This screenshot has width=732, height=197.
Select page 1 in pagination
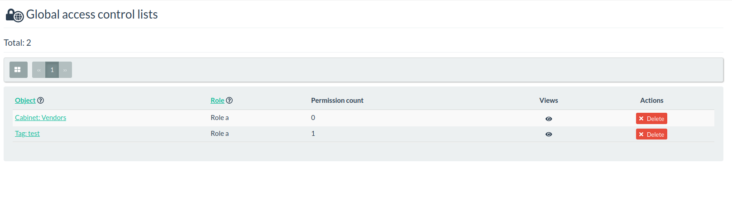pyautogui.click(x=52, y=70)
